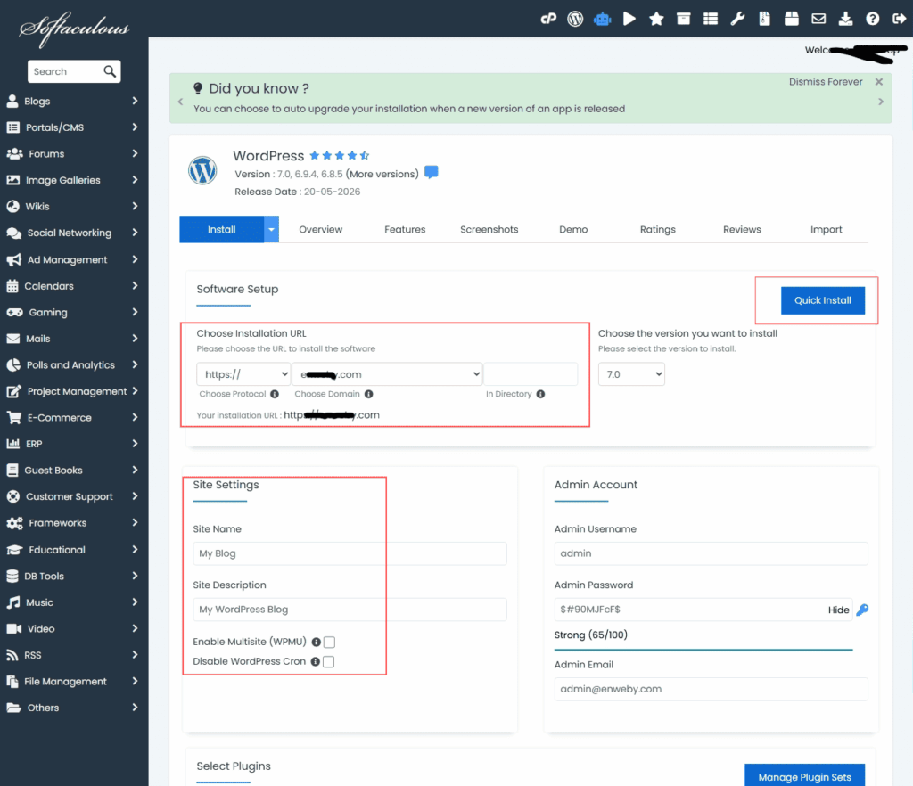Click Hide to mask admin password
Image resolution: width=913 pixels, height=786 pixels.
[838, 610]
